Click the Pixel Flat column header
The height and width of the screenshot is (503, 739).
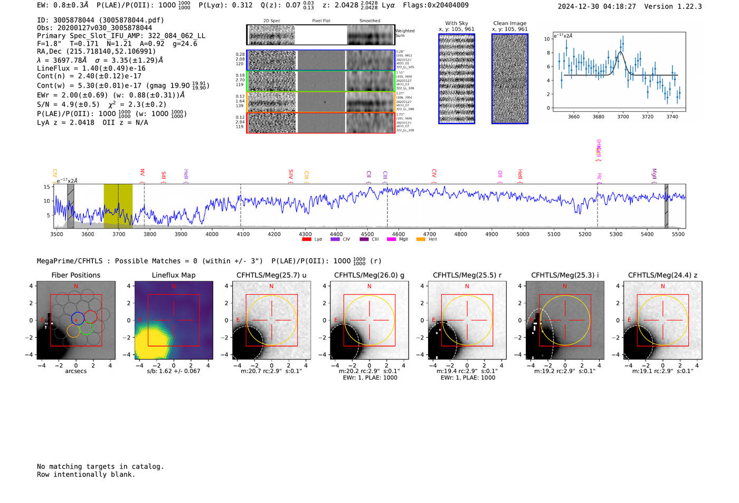pyautogui.click(x=321, y=21)
